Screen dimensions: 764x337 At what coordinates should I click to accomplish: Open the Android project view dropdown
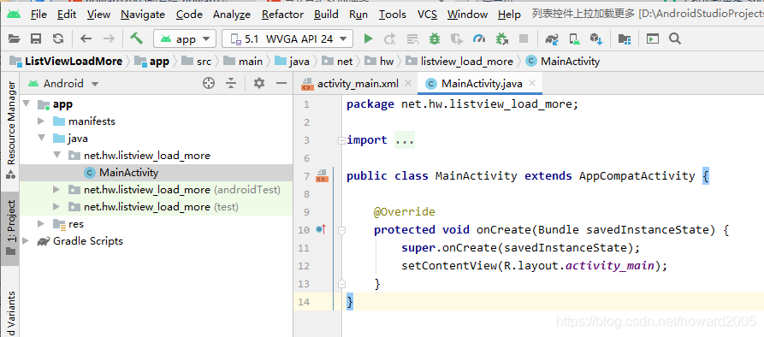pyautogui.click(x=64, y=84)
